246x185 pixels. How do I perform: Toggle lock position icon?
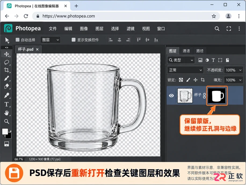[195, 80]
